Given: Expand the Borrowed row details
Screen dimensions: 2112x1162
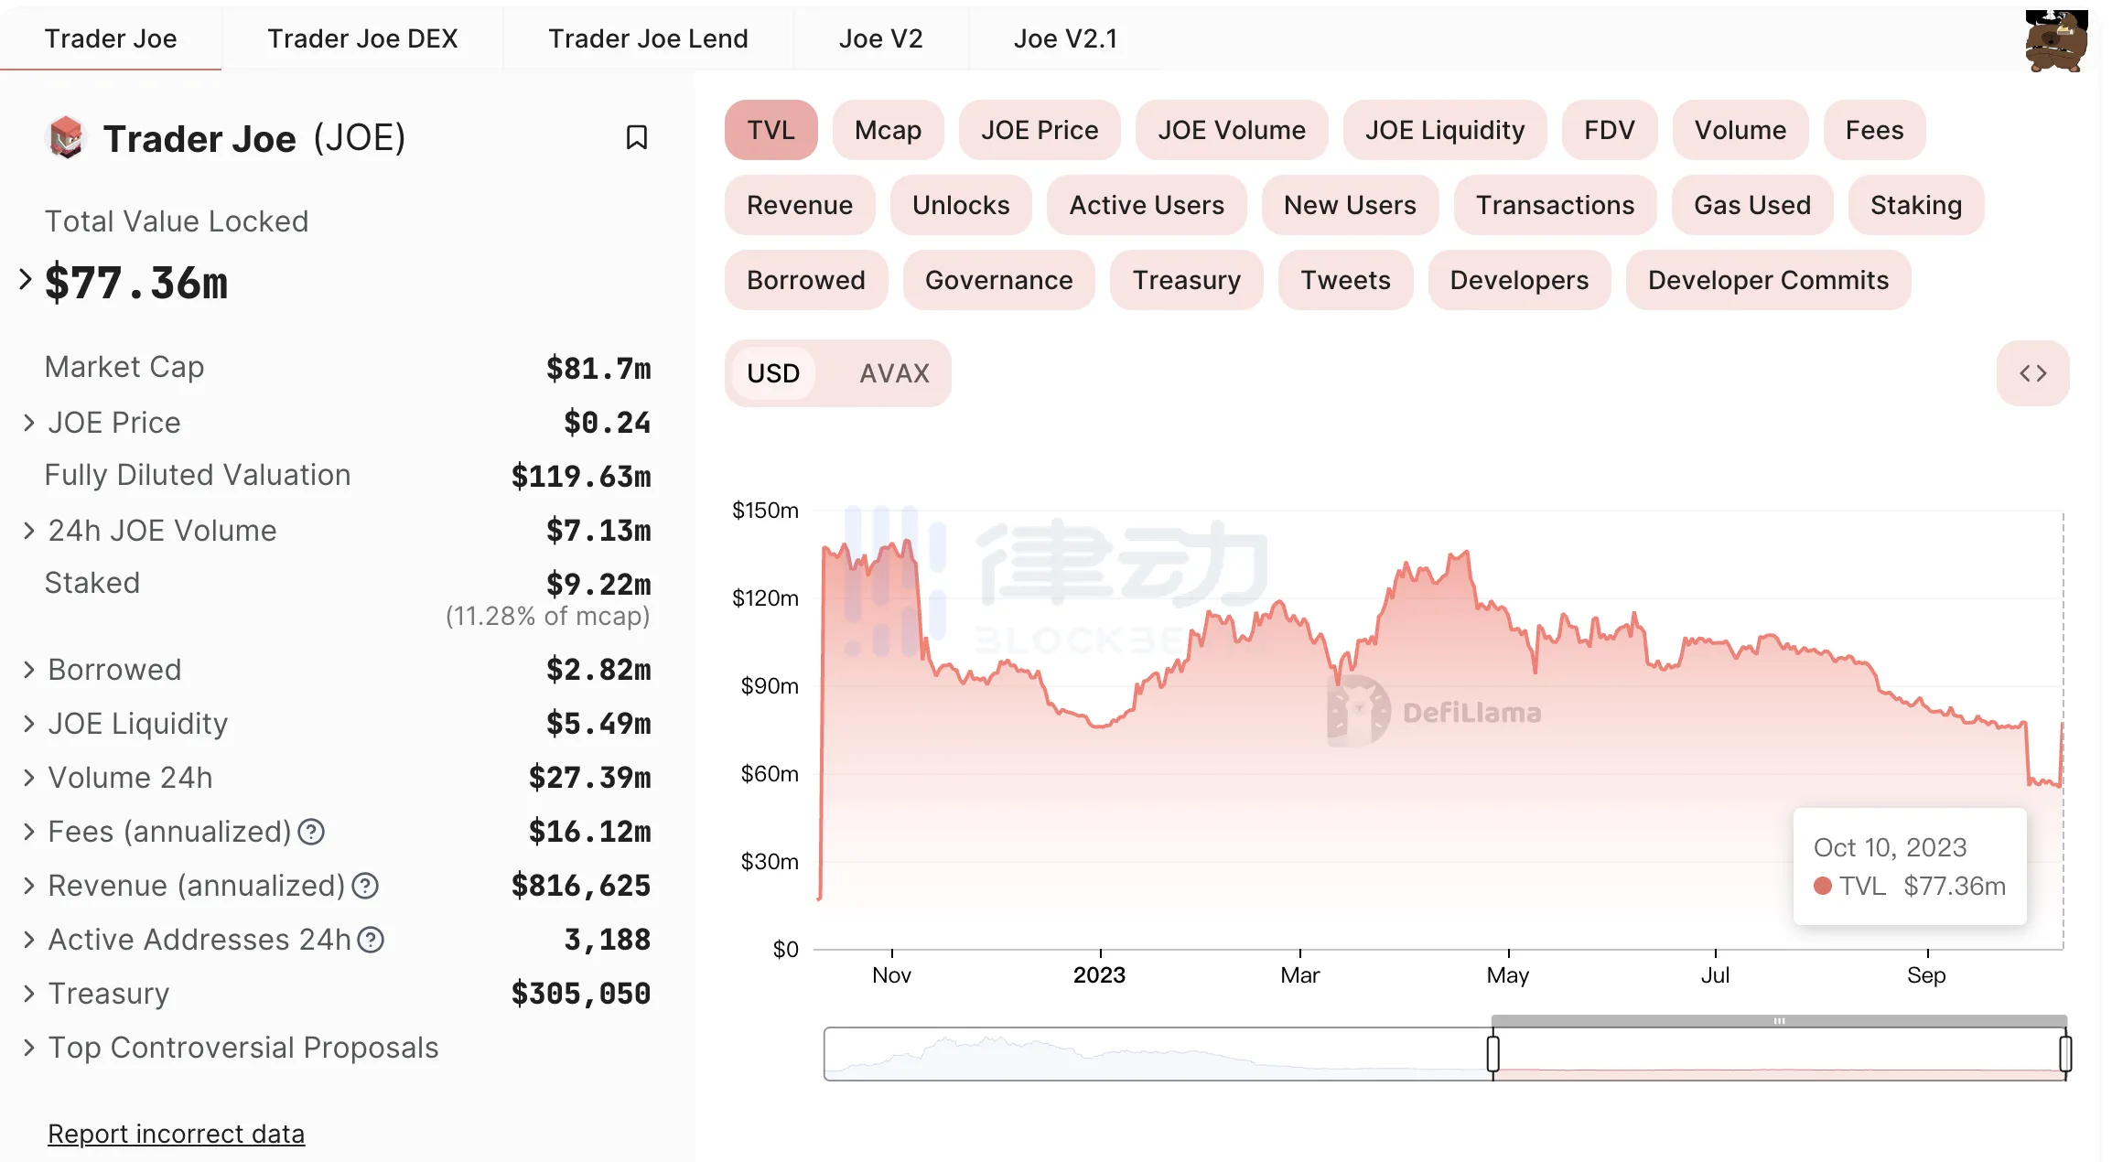Looking at the screenshot, I should click(x=28, y=670).
